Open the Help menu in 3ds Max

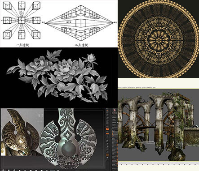tap(154, 88)
